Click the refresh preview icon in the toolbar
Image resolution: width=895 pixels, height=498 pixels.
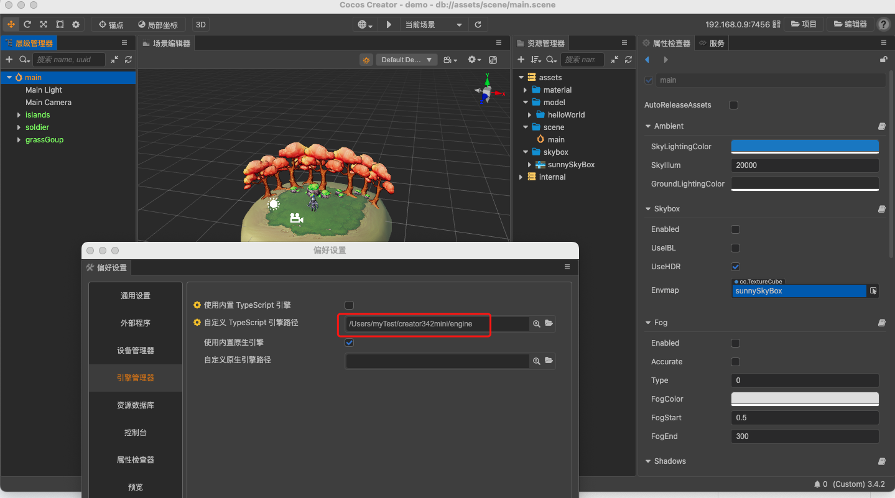click(x=478, y=25)
